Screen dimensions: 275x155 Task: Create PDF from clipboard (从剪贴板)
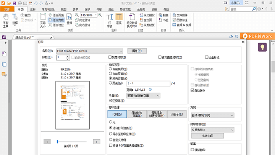coord(147,25)
